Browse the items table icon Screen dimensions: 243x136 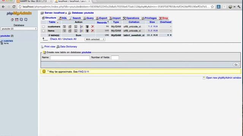coord(64,31)
